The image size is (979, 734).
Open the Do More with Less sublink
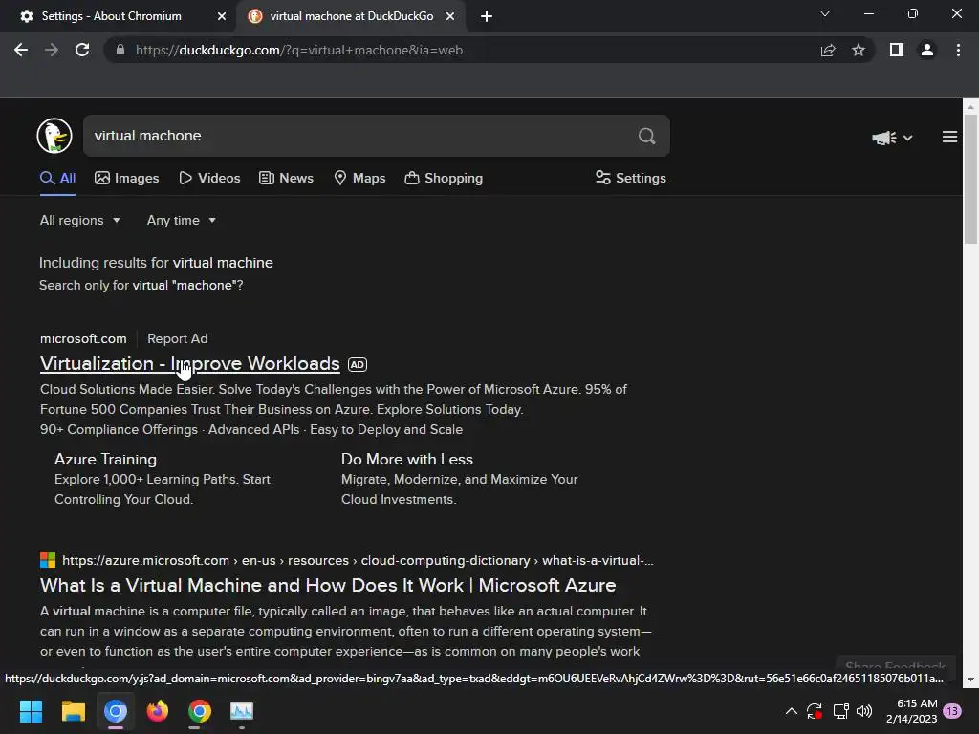click(x=407, y=459)
